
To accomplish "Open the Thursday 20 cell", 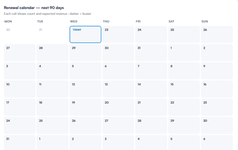I will tap(118, 107).
